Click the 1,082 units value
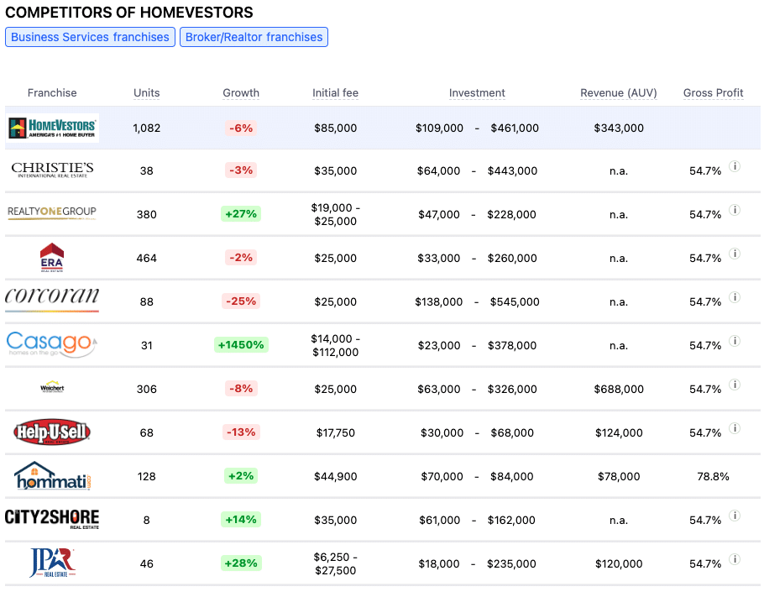The image size is (764, 597). click(147, 128)
